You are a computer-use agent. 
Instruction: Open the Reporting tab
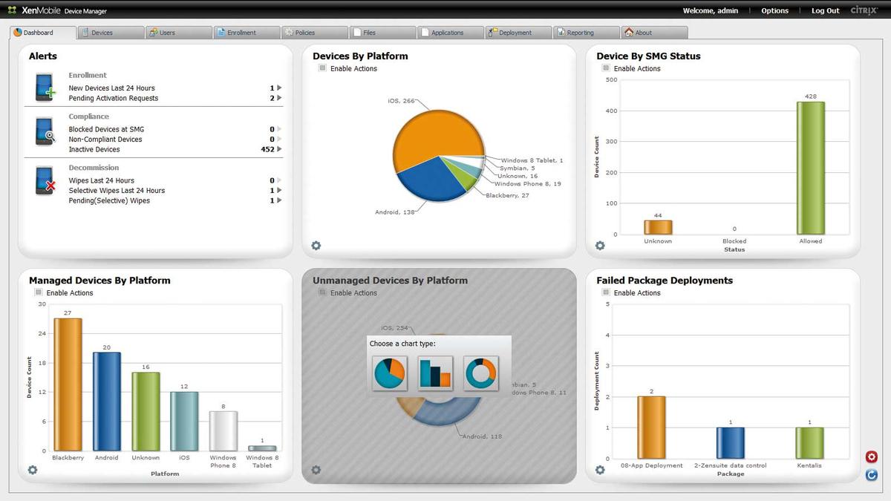587,33
